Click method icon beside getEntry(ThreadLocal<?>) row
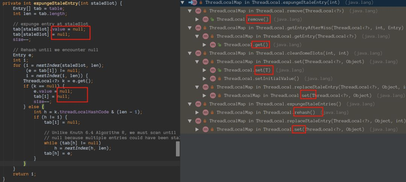 pyautogui.click(x=206, y=36)
